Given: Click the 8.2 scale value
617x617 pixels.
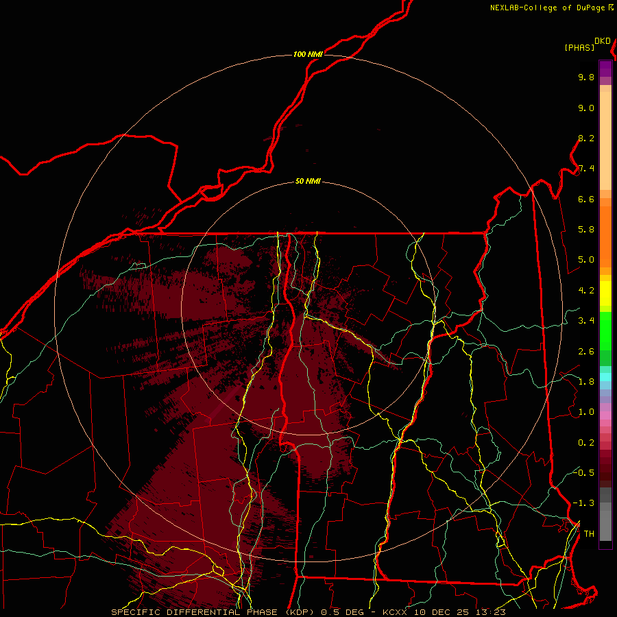Looking at the screenshot, I should (586, 138).
